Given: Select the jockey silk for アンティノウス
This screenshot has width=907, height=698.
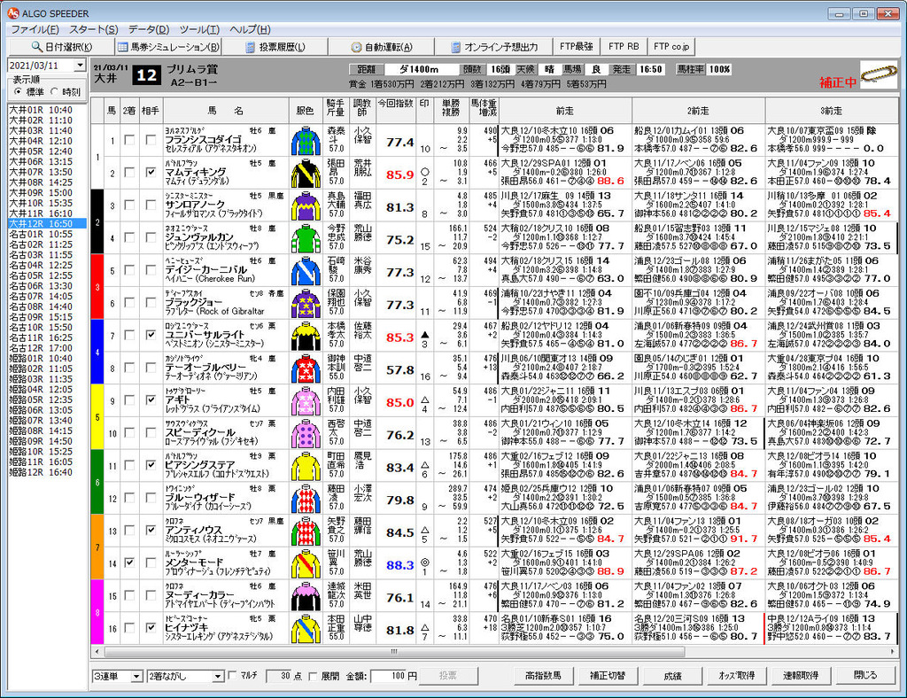Looking at the screenshot, I should [306, 531].
